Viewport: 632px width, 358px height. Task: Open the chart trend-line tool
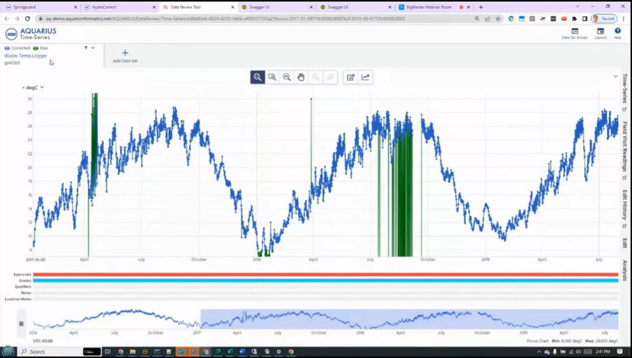click(365, 77)
